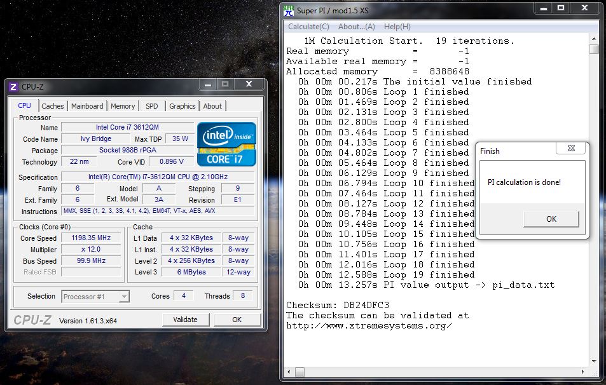
Task: Click the Multiplier value 'x 12.0'
Action: pos(91,250)
